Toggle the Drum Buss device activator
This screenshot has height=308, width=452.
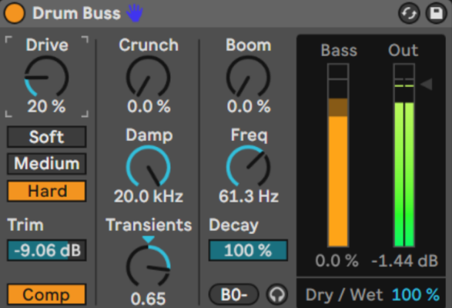(14, 13)
